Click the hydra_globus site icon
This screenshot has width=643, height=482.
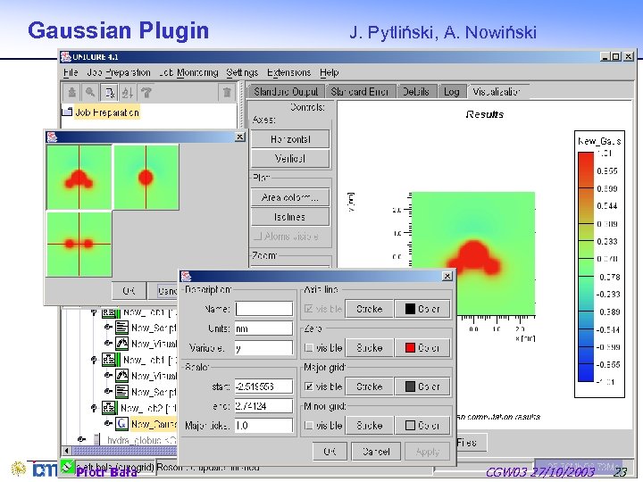(96, 440)
